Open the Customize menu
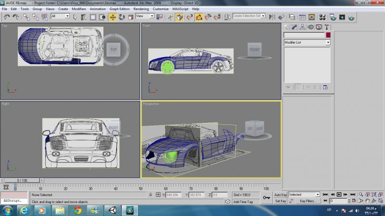 [161, 9]
